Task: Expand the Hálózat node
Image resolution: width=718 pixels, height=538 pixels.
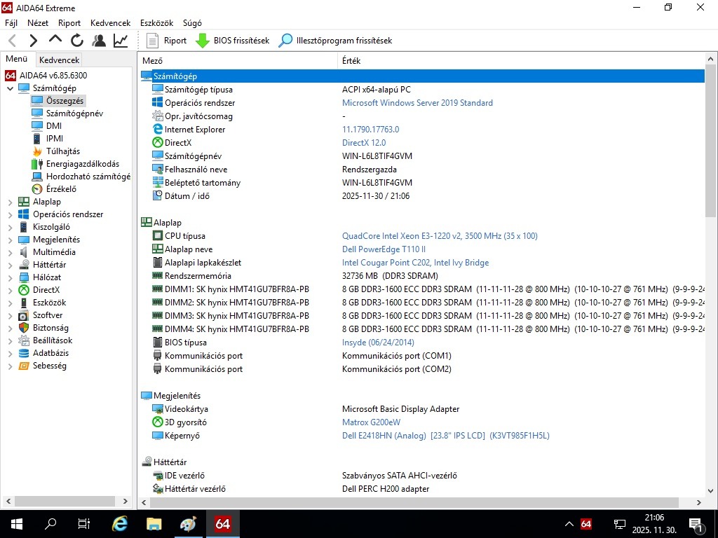Action: [x=10, y=277]
